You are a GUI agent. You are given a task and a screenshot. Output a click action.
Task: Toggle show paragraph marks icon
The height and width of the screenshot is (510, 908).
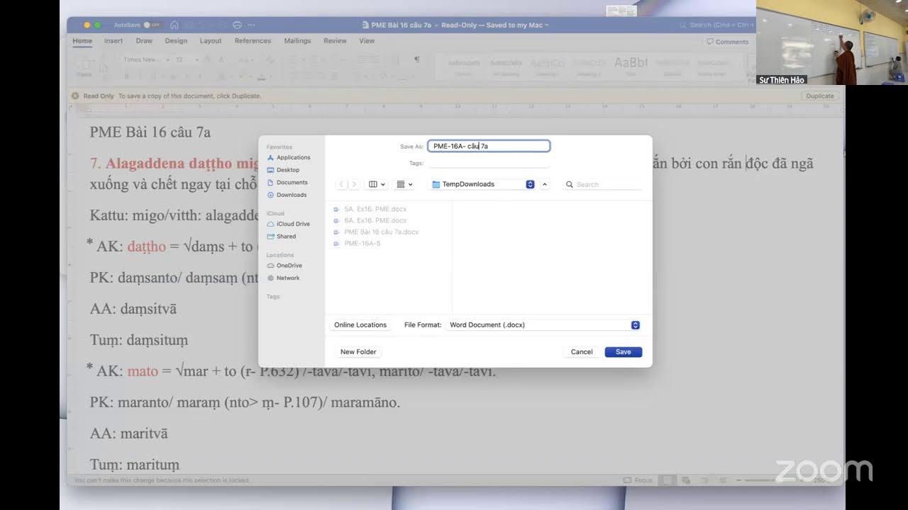[416, 59]
